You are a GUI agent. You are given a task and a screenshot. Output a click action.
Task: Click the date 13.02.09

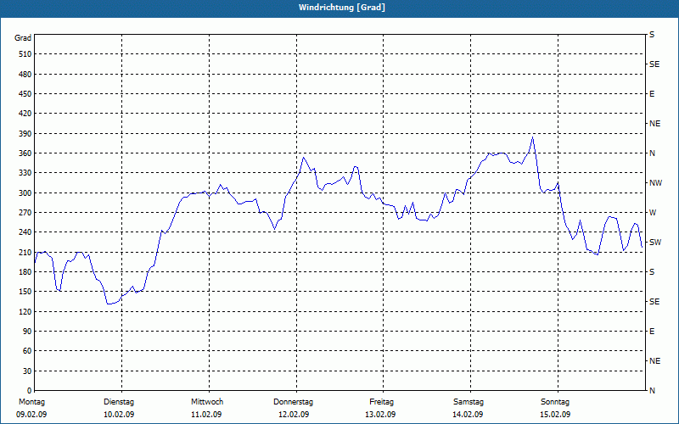[380, 415]
